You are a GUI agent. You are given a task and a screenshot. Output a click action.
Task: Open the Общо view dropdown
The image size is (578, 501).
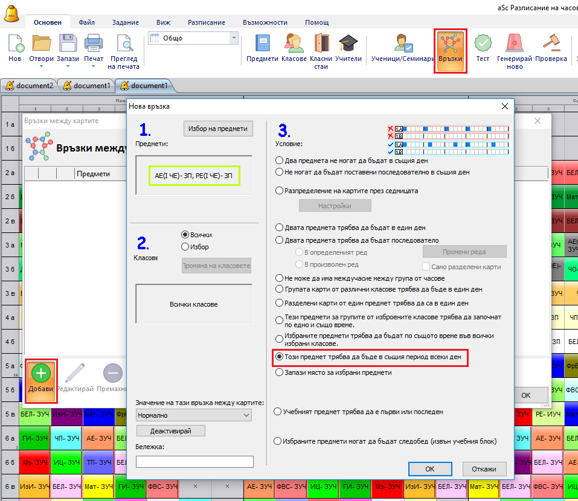click(x=193, y=38)
